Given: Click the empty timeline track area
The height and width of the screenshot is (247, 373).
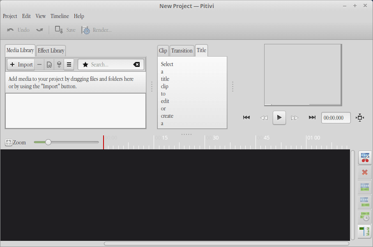Looking at the screenshot, I should pos(175,195).
